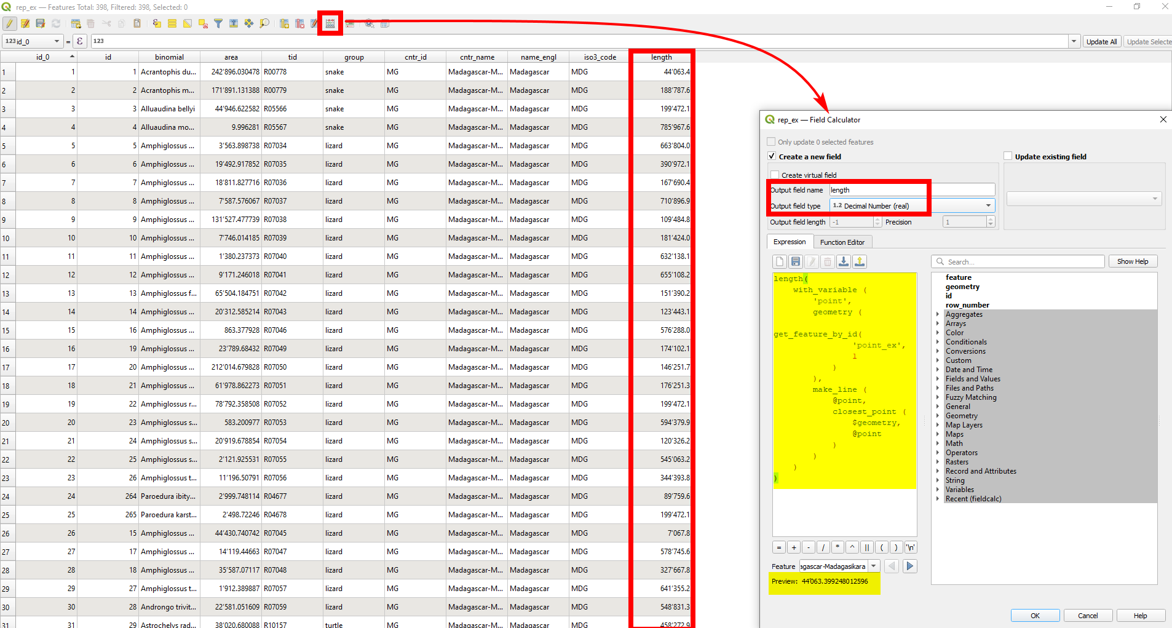
Task: Open expression history dropdown arrow
Action: (x=1074, y=41)
